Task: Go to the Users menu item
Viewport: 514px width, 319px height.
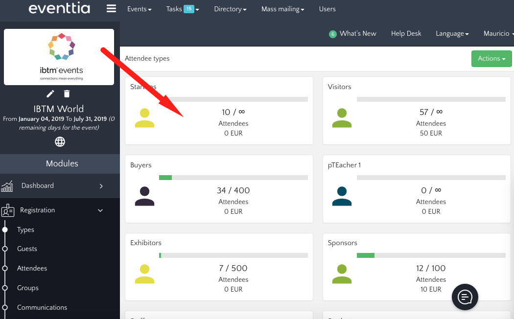Action: tap(327, 9)
